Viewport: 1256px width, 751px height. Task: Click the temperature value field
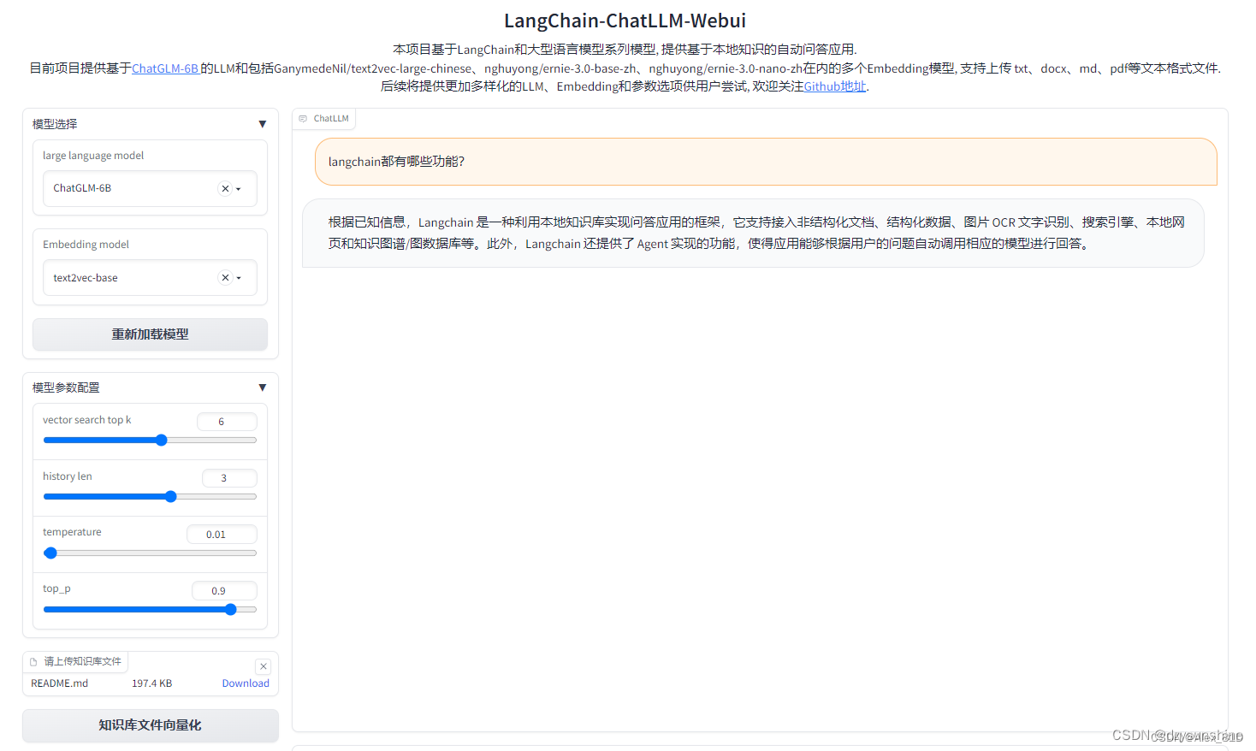pyautogui.click(x=222, y=535)
